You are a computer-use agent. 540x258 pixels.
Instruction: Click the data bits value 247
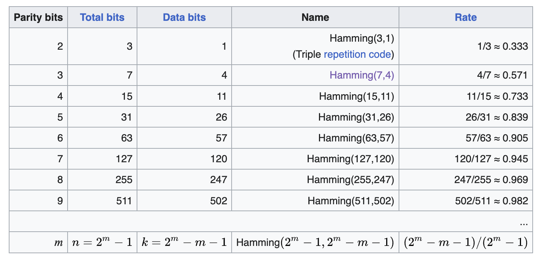click(218, 180)
